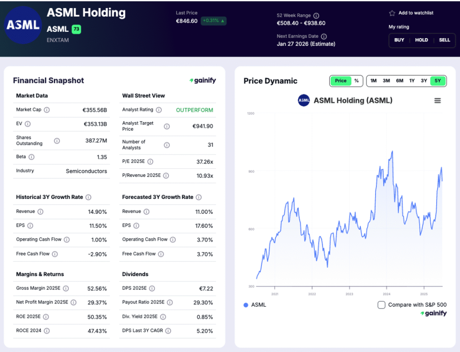Click the DPS 2025E info icon

pyautogui.click(x=152, y=288)
